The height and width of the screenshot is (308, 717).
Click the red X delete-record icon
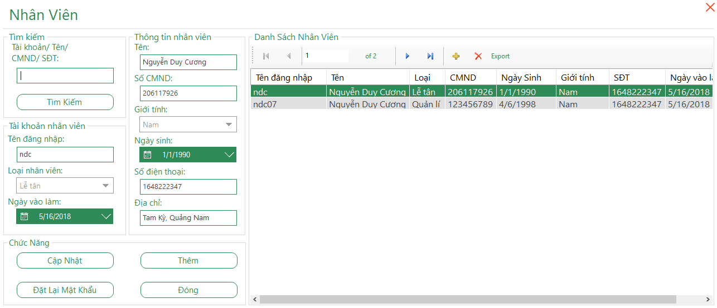[x=478, y=56]
